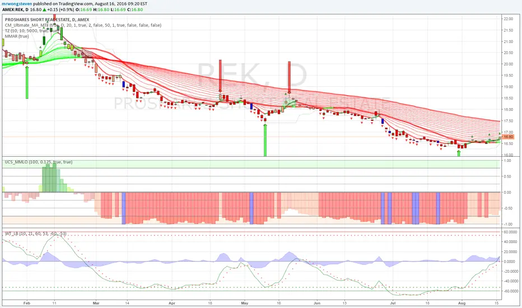Viewport: 522px width, 308px height.
Task: Click the -0.50 label on UCS_MMLO axis
Action: [x=507, y=208]
